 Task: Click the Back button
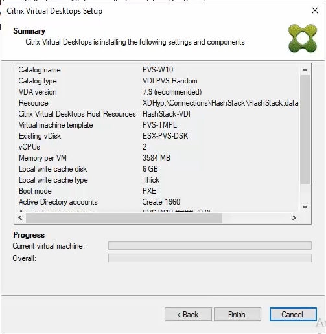click(x=188, y=315)
